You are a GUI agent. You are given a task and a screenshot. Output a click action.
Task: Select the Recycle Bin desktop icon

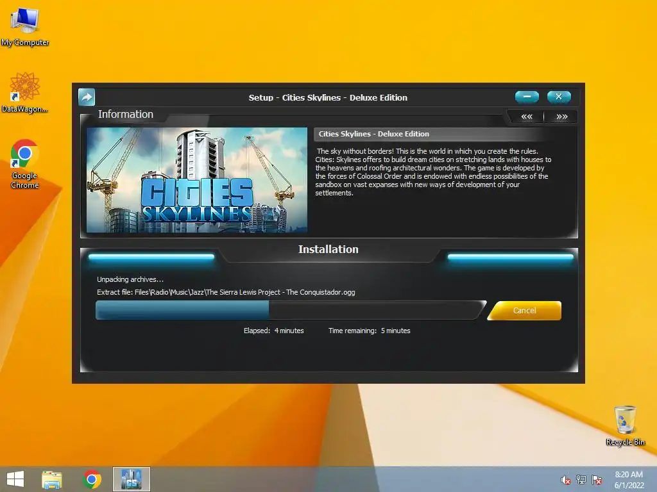(x=625, y=425)
